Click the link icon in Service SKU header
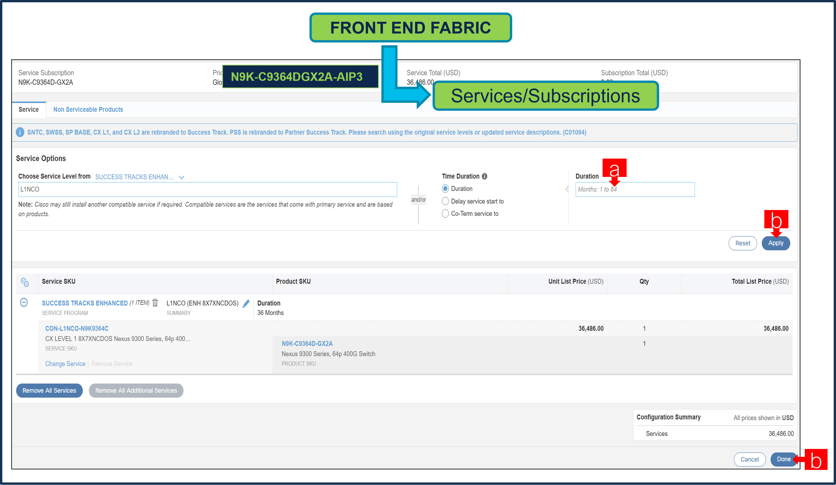The width and height of the screenshot is (836, 485). tap(25, 282)
